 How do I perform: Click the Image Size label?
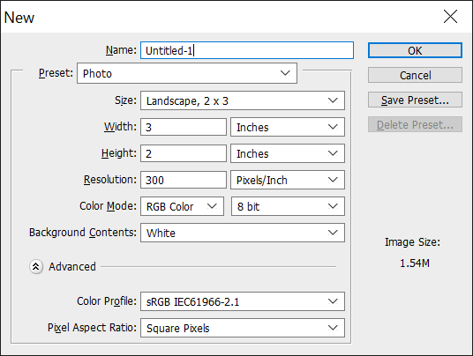pos(412,242)
